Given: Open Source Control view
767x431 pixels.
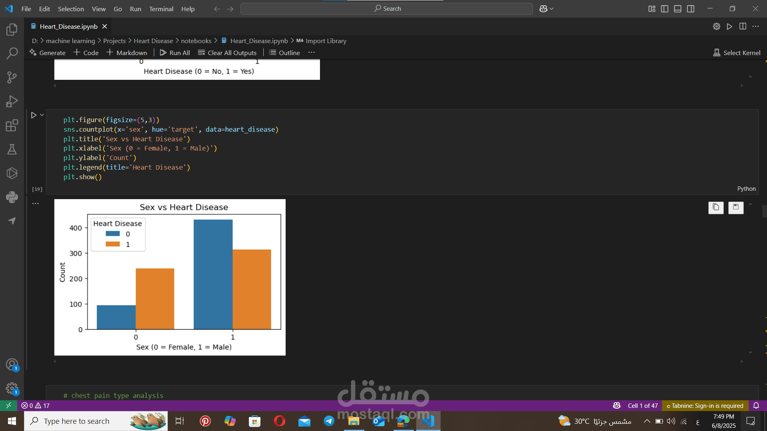Looking at the screenshot, I should (x=12, y=77).
